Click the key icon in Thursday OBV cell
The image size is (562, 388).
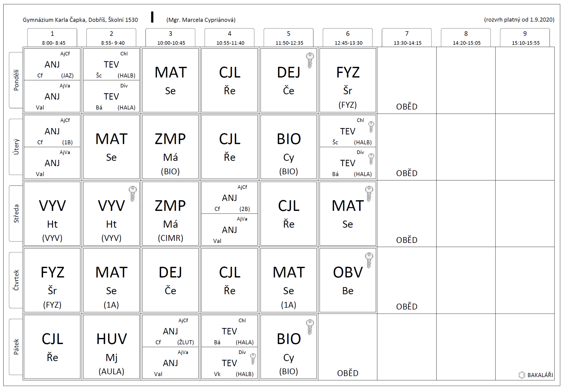[x=369, y=260]
